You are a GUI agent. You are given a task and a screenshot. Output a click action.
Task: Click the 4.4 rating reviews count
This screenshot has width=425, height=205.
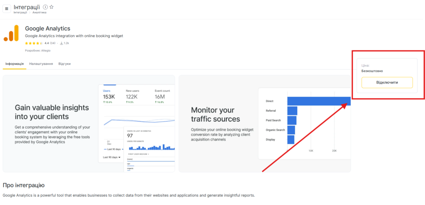click(53, 43)
